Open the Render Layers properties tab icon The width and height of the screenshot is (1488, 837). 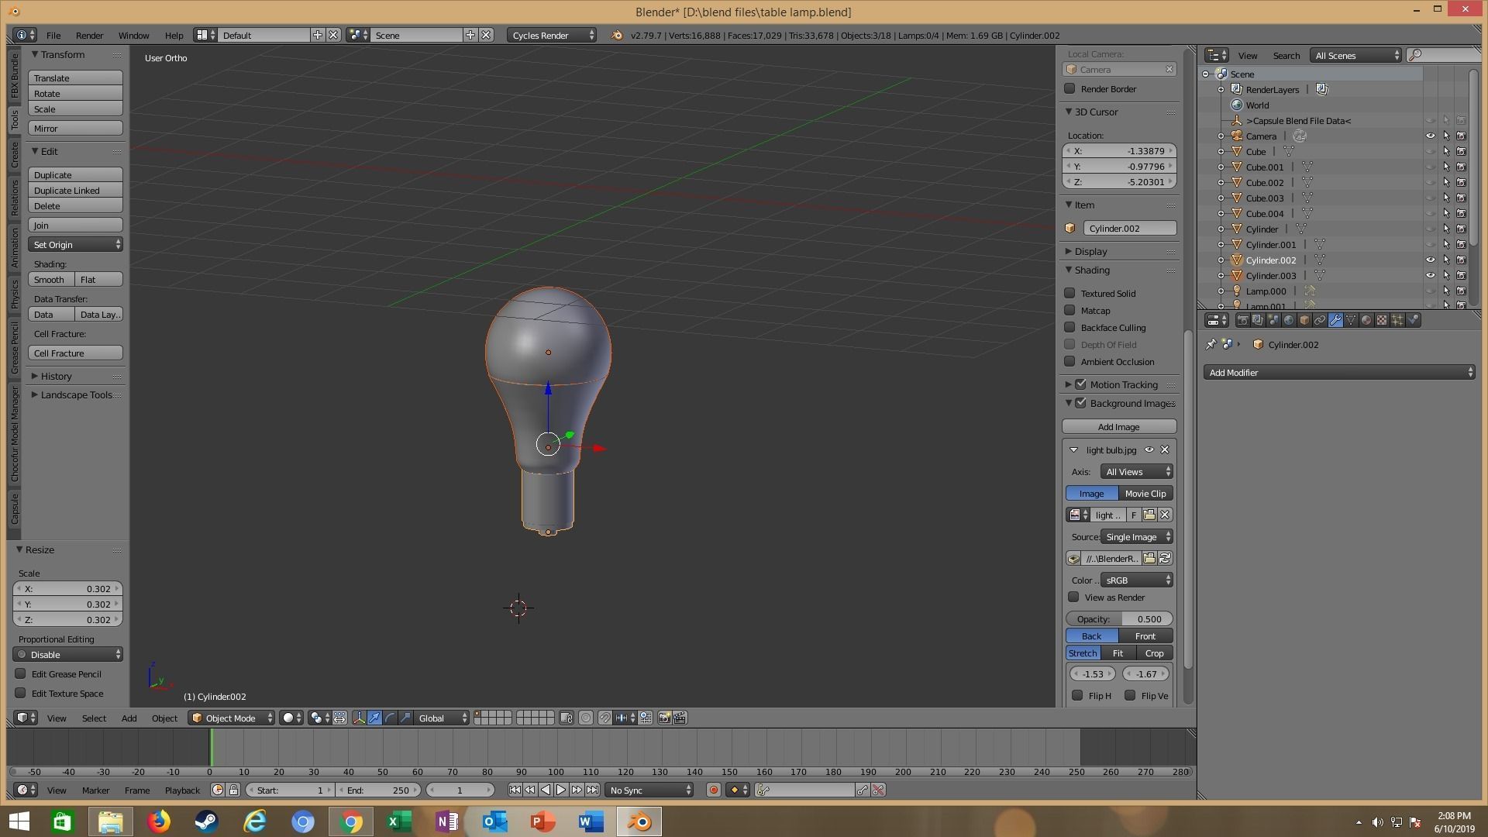(x=1259, y=320)
